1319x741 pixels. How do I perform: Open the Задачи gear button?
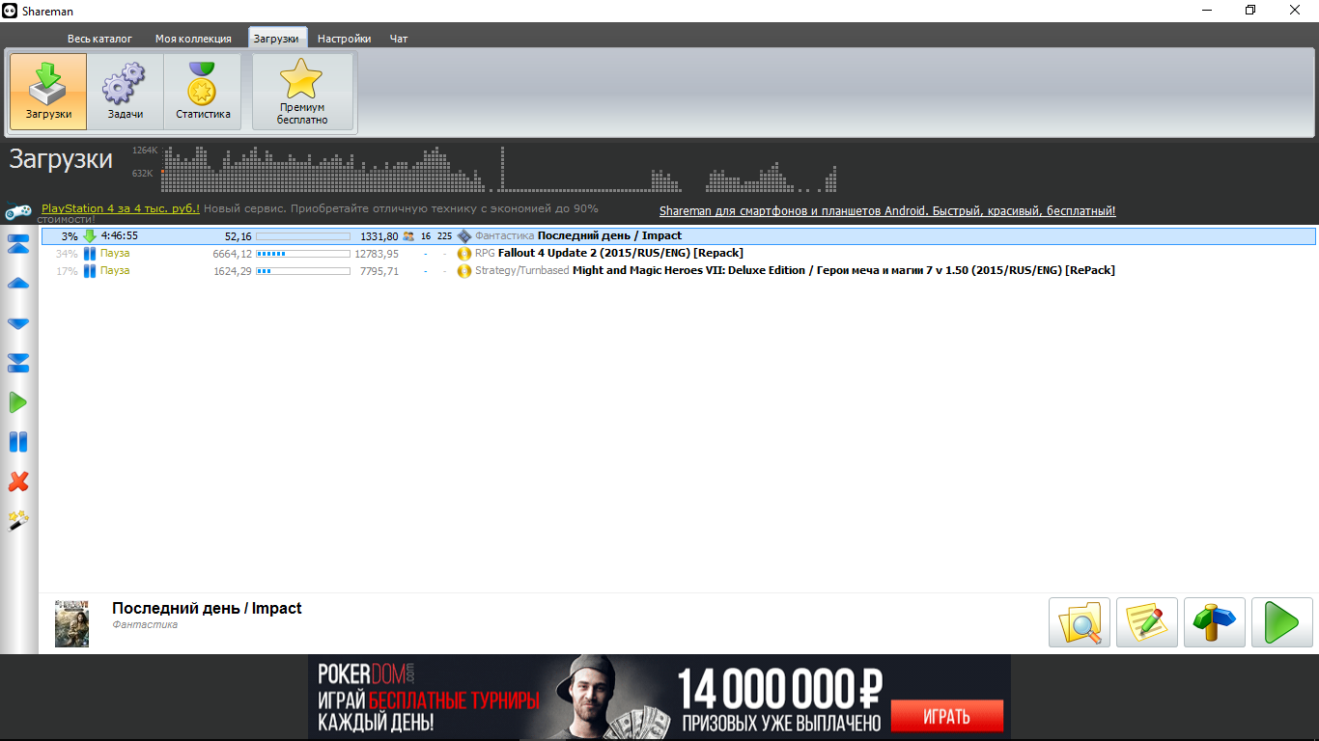[126, 92]
